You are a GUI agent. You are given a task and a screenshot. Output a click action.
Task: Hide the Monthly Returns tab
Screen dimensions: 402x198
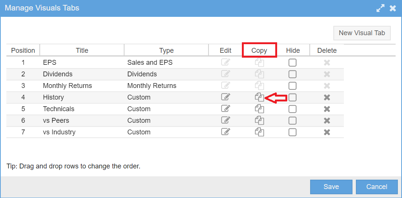point(292,86)
